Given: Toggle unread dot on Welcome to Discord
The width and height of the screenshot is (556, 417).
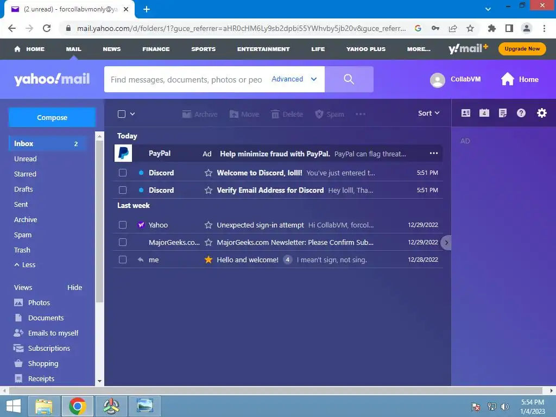Looking at the screenshot, I should pos(141,173).
